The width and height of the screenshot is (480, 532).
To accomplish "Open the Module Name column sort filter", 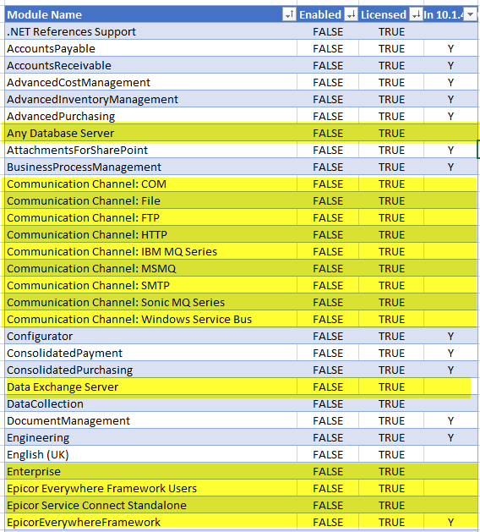I will coord(289,14).
